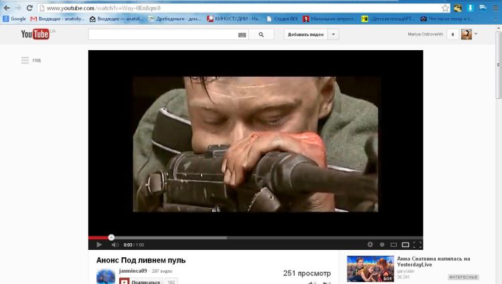Click the Добавить видео button
Viewport: 502px width, 284px height.
click(x=305, y=35)
